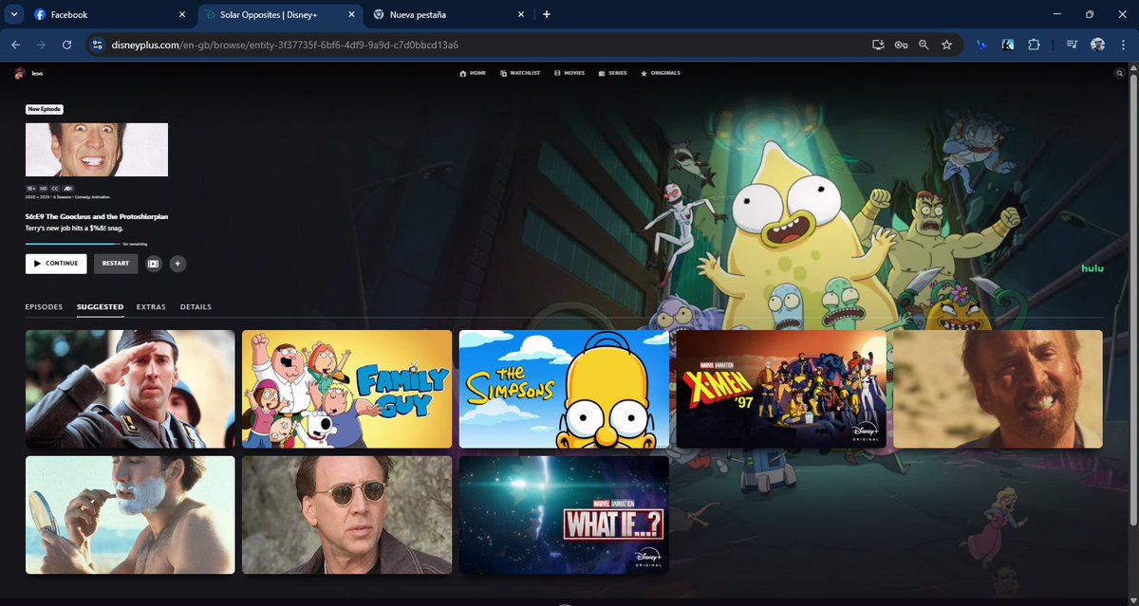Close the Nueva pestaña tab

pyautogui.click(x=521, y=14)
